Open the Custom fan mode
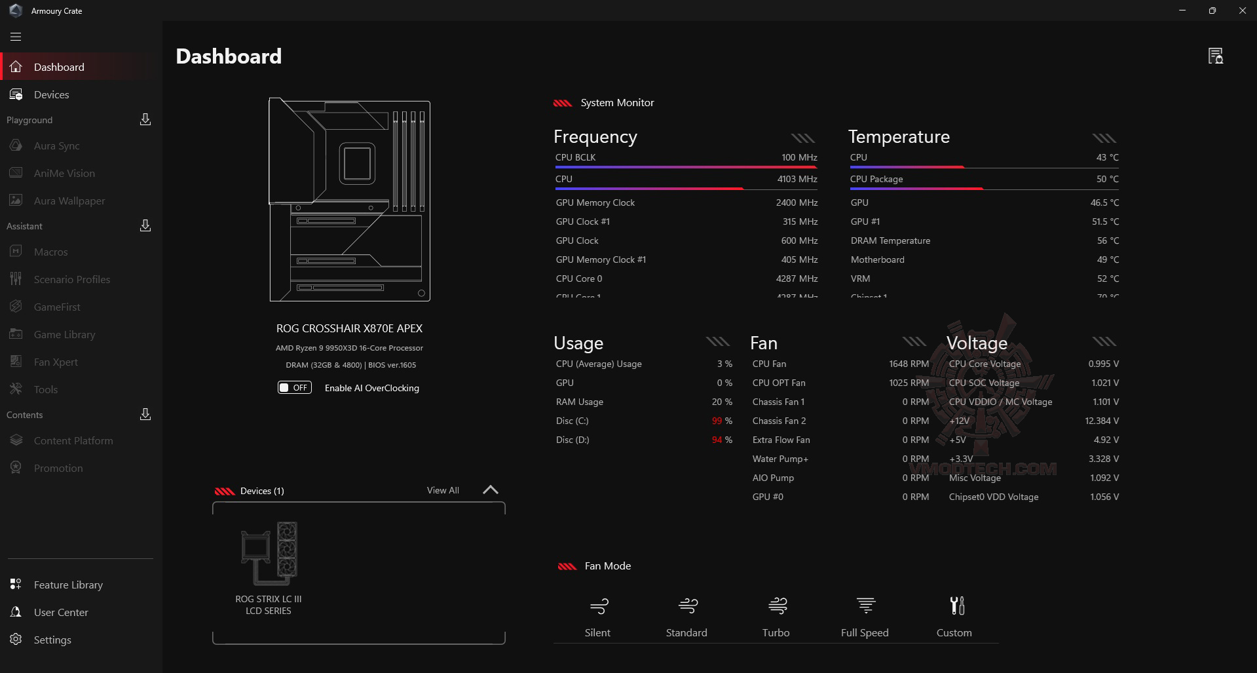The width and height of the screenshot is (1257, 673). coord(954,615)
